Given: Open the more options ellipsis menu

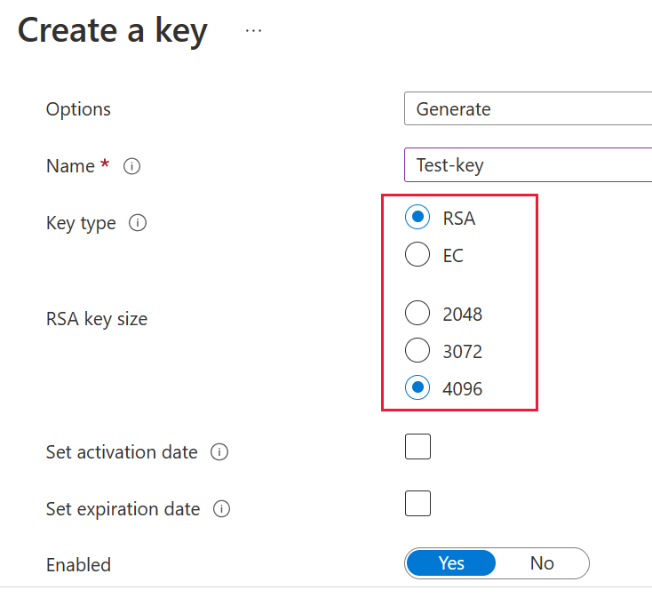Looking at the screenshot, I should click(x=254, y=30).
